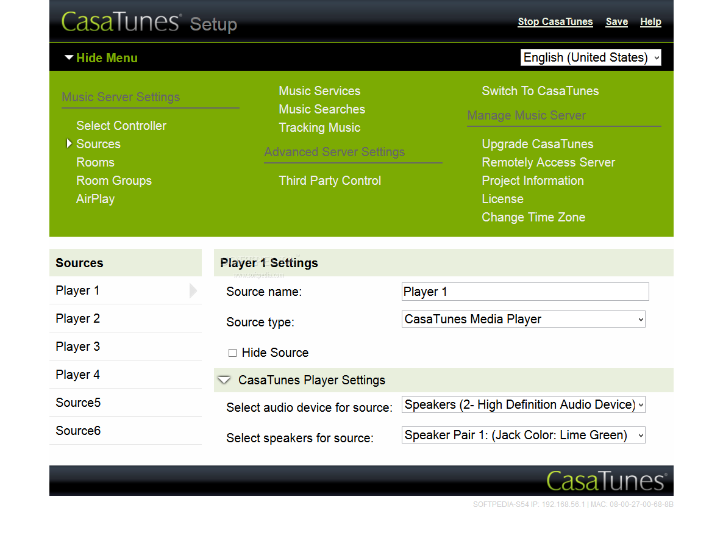The width and height of the screenshot is (723, 560).
Task: Toggle the Hide Source checkbox
Action: pos(232,353)
